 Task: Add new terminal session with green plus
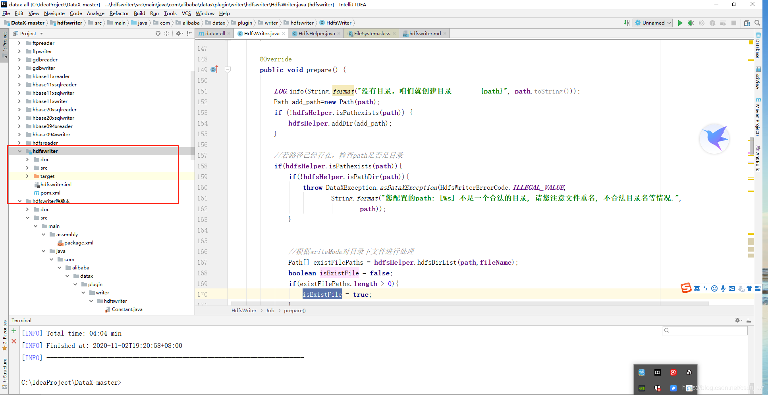pos(14,331)
